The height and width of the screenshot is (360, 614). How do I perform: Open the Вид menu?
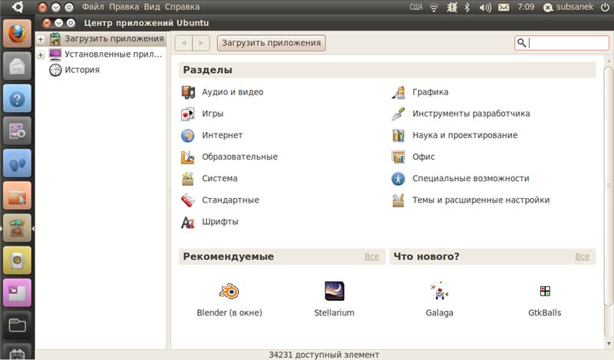point(152,7)
